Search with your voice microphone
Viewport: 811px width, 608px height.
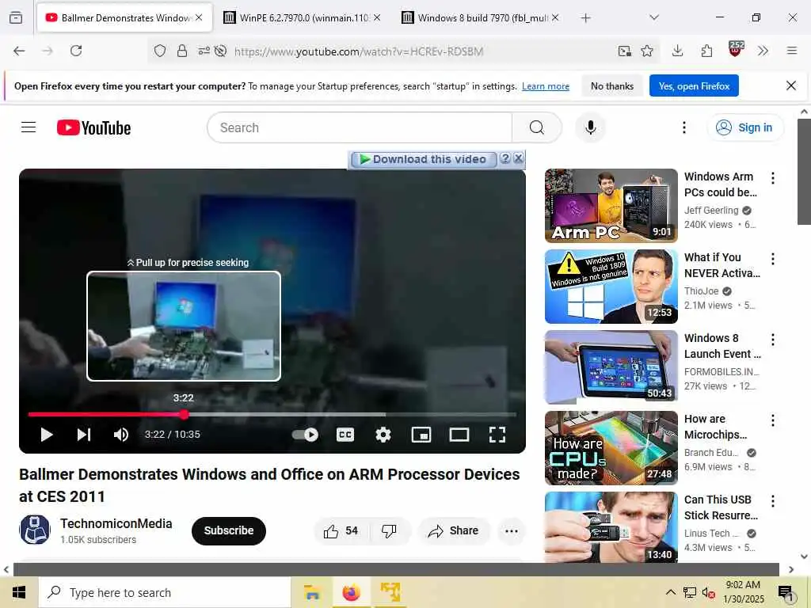coord(590,127)
